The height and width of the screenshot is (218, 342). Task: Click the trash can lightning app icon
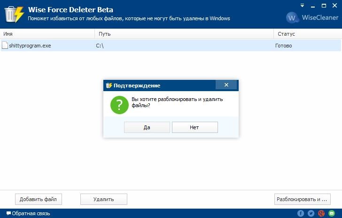[14, 14]
